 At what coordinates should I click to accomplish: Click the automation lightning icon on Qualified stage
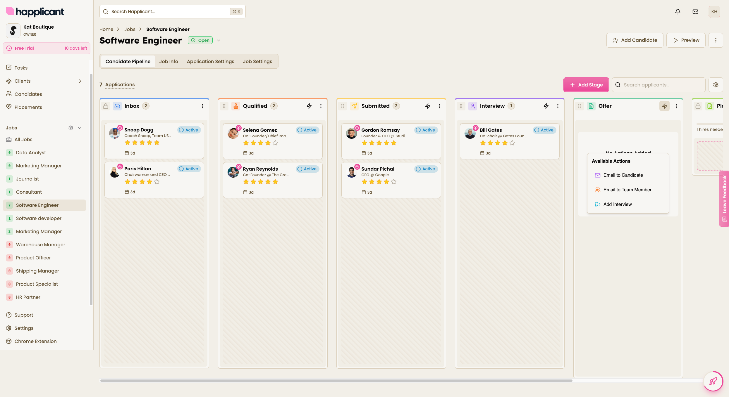(x=309, y=106)
